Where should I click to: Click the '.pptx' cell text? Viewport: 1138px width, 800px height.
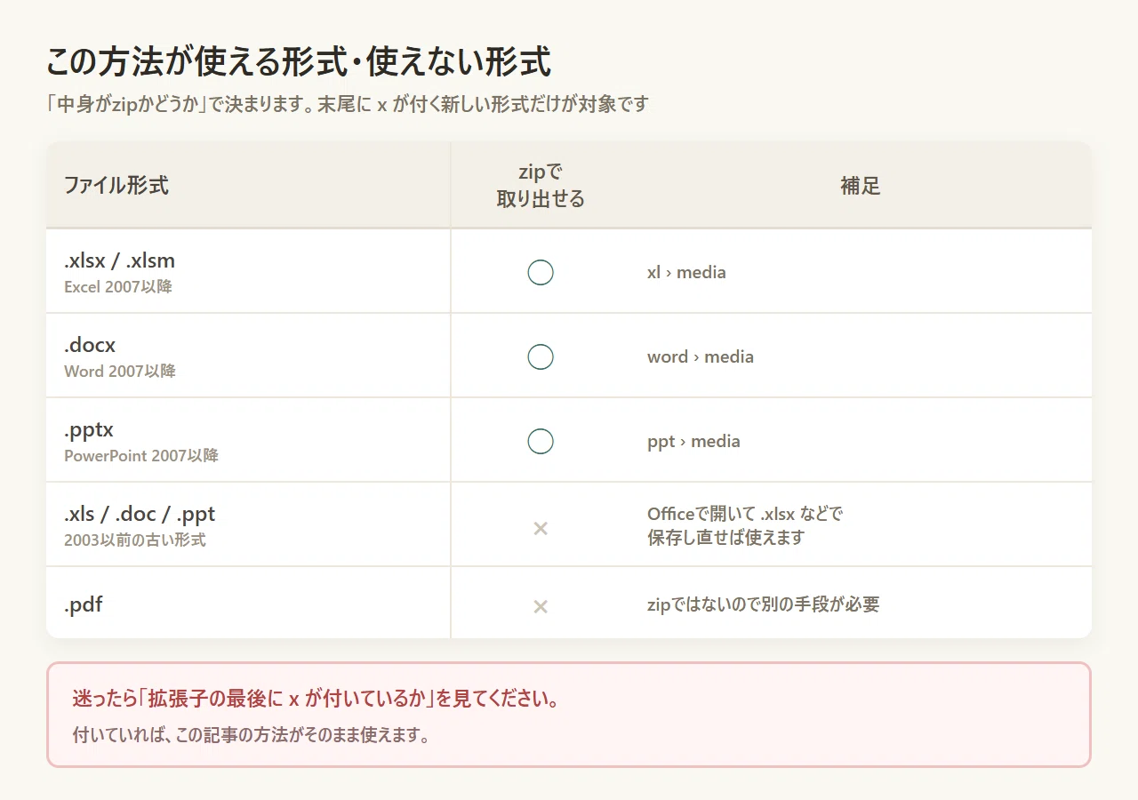[x=89, y=429]
